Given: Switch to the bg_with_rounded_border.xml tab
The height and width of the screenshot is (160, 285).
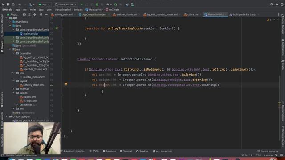Looking at the screenshot, I should (162, 15).
